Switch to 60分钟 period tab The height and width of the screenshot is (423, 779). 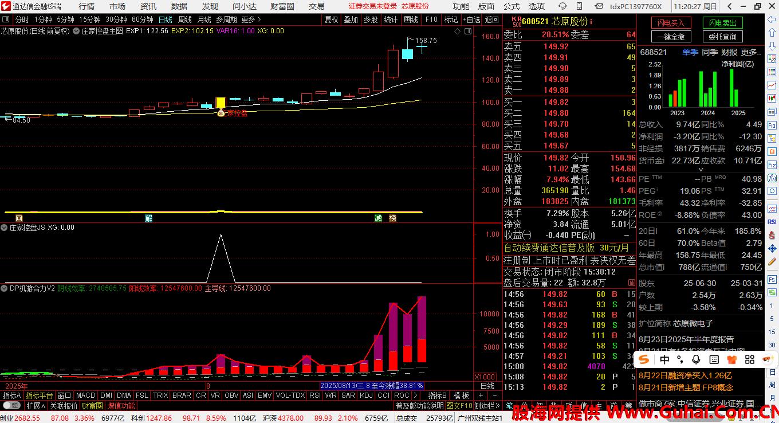[143, 19]
